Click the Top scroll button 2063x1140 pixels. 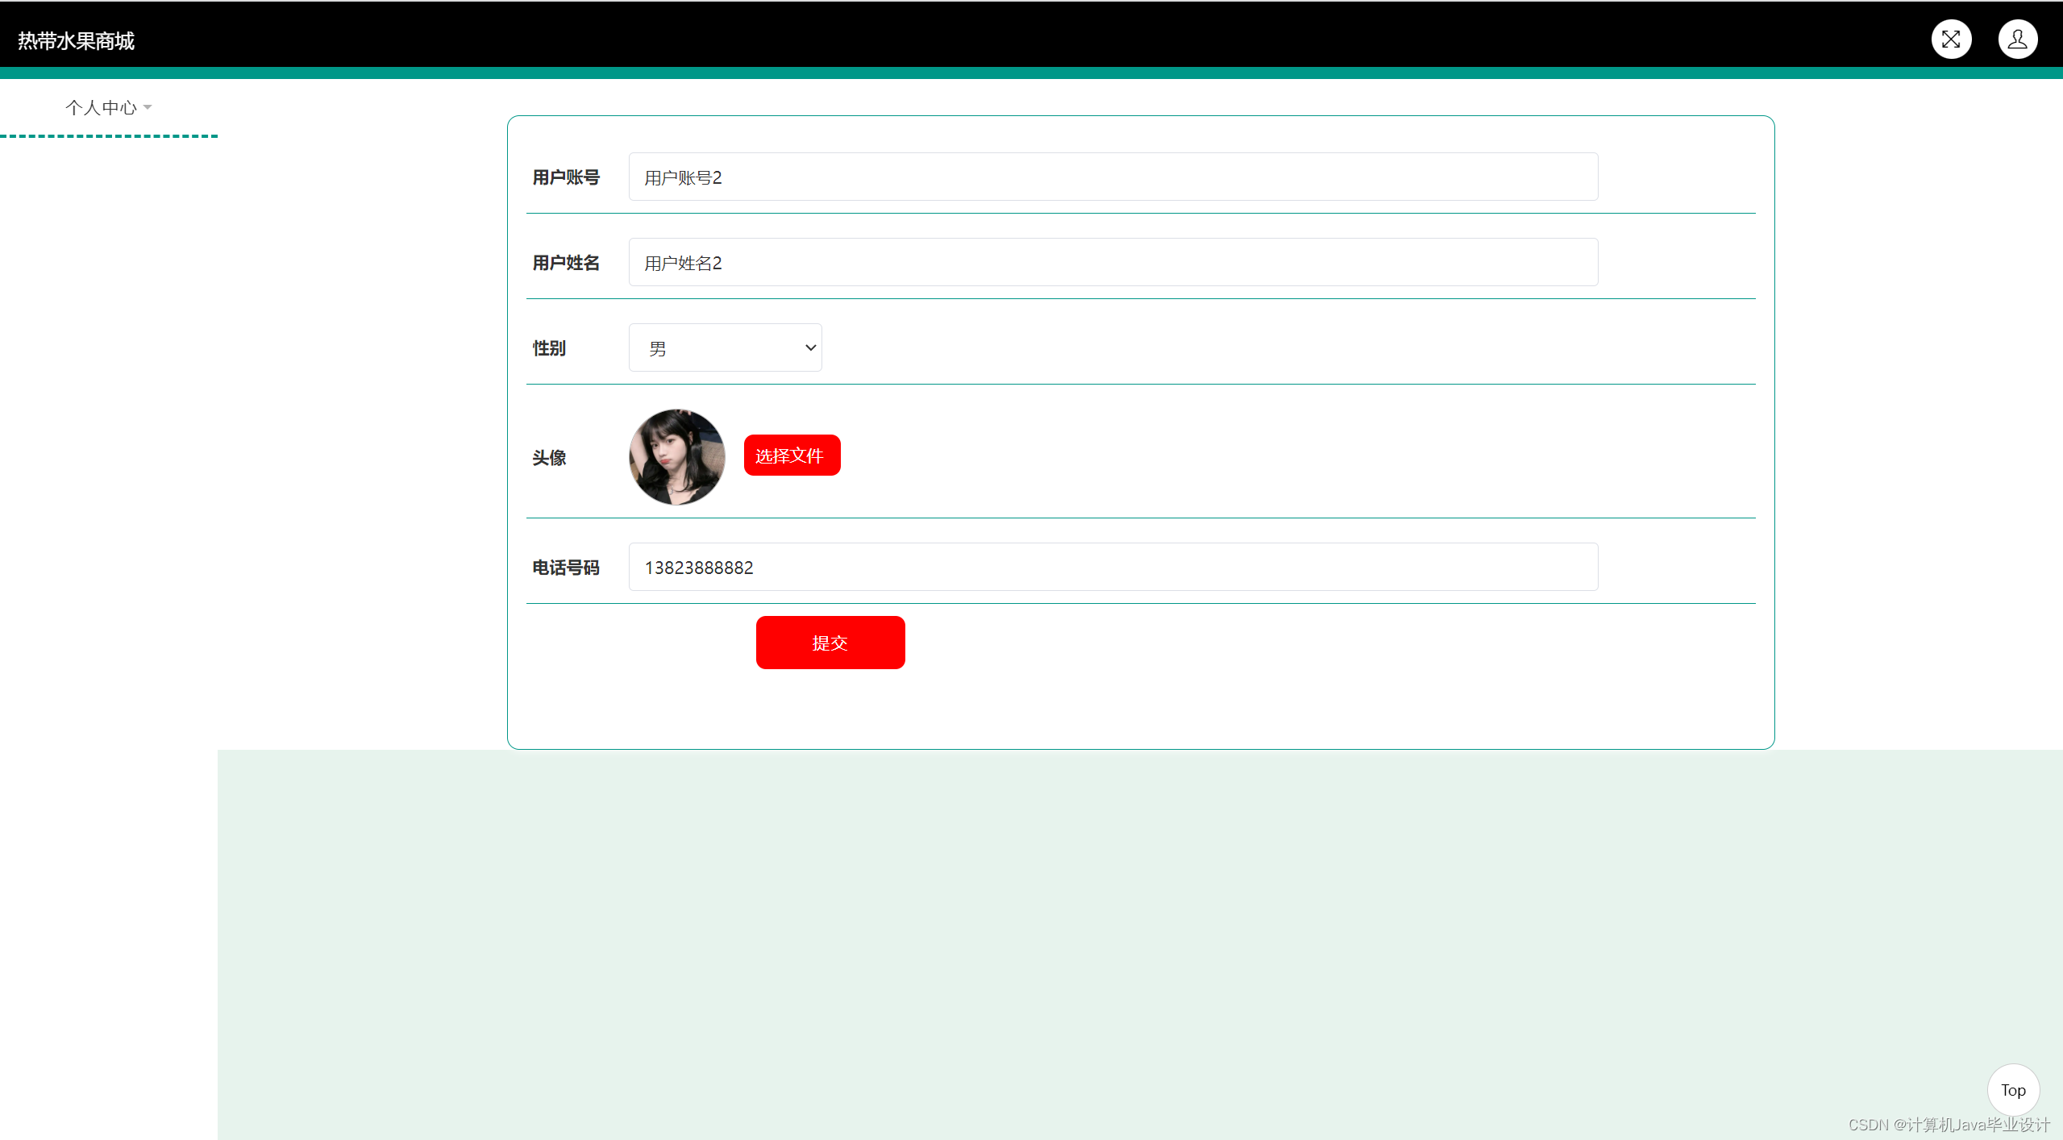click(2012, 1090)
